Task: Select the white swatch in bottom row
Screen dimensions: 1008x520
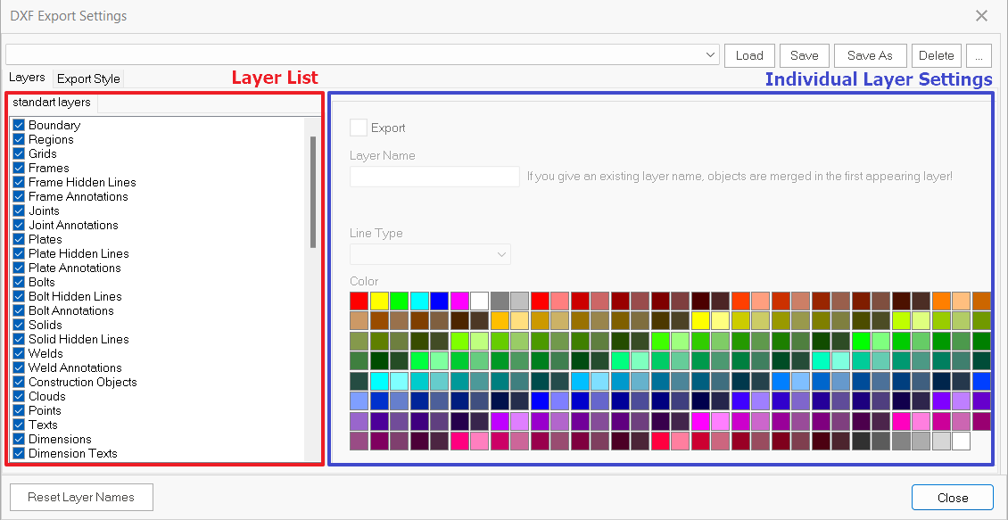Action: [x=961, y=442]
